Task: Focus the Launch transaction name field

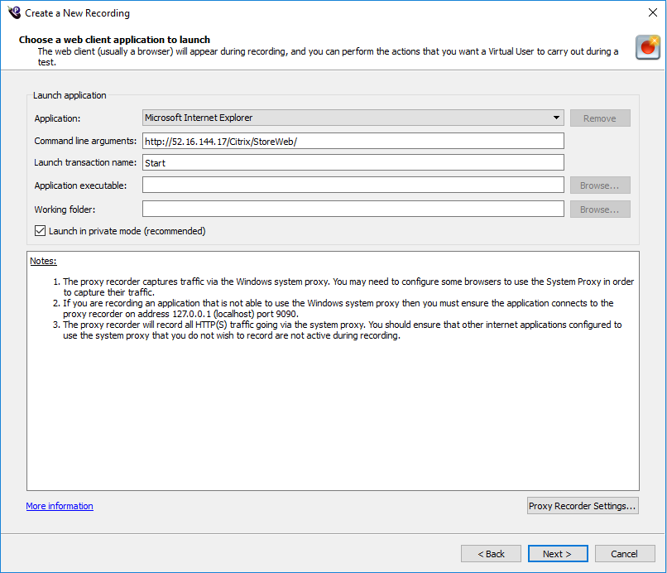Action: (353, 163)
